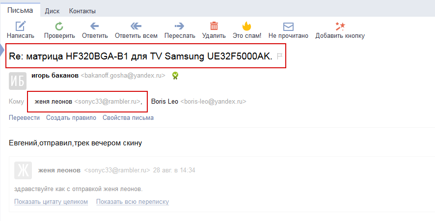Click the green verified sender badge
This screenshot has width=435, height=221.
click(175, 76)
